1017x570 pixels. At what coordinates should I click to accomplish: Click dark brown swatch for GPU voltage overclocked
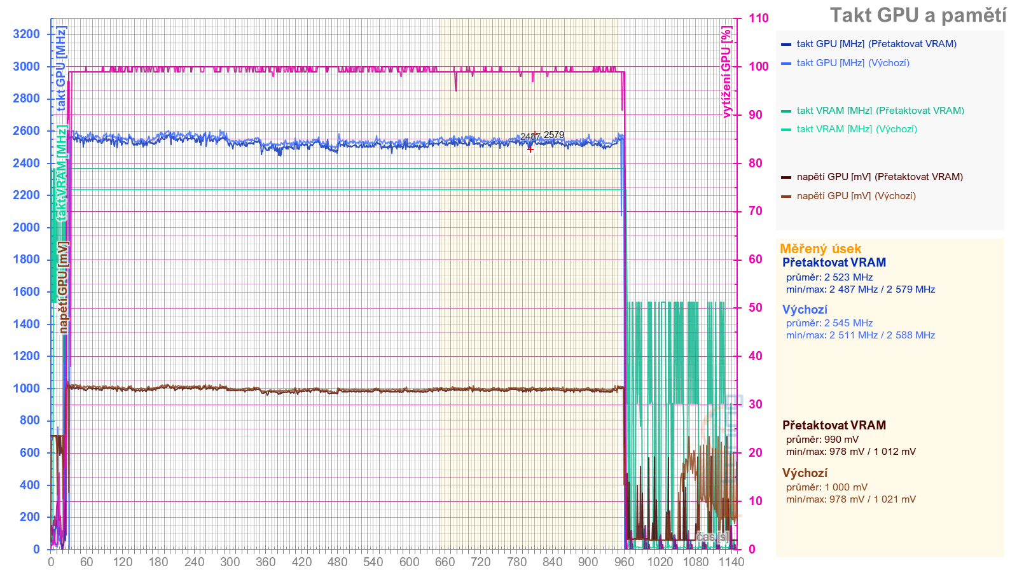786,177
